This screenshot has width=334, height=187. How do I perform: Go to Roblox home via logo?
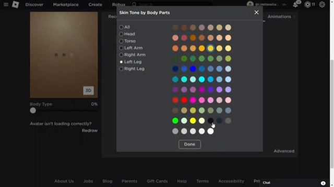15,5
